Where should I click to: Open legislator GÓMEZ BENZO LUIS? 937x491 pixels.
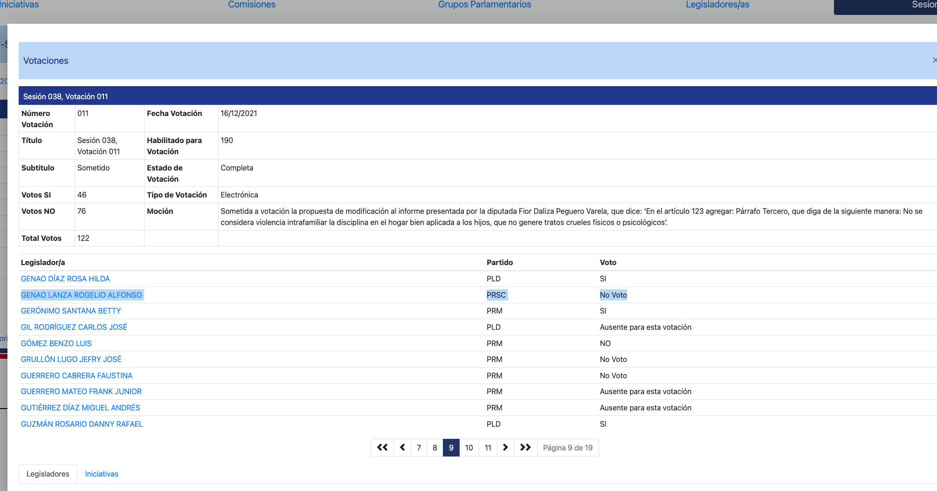56,343
